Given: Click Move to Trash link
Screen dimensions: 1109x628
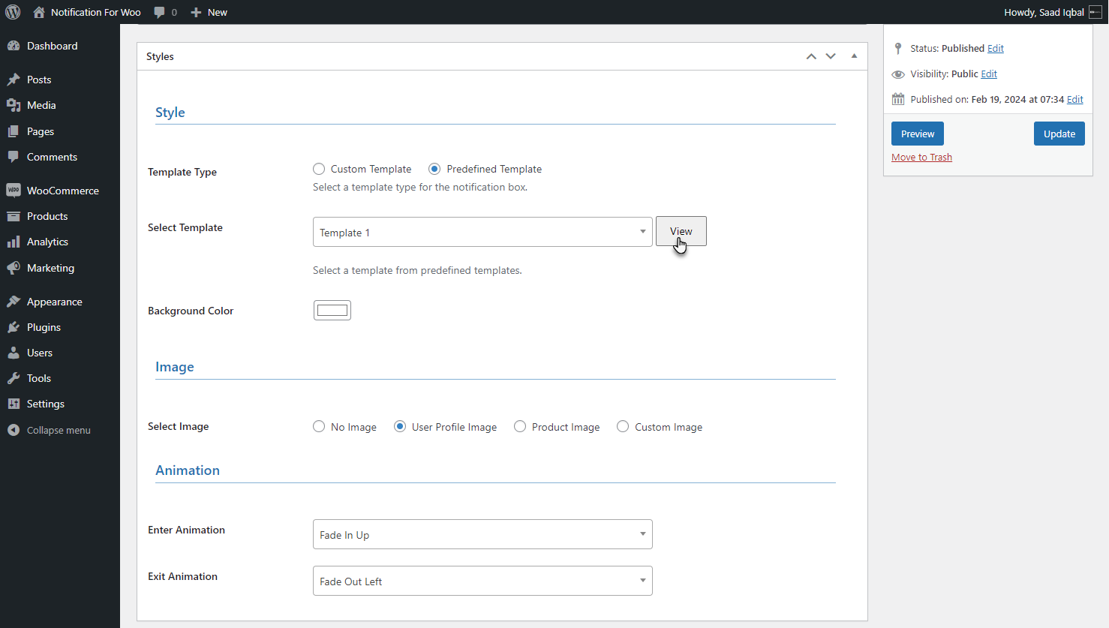Looking at the screenshot, I should click(921, 158).
